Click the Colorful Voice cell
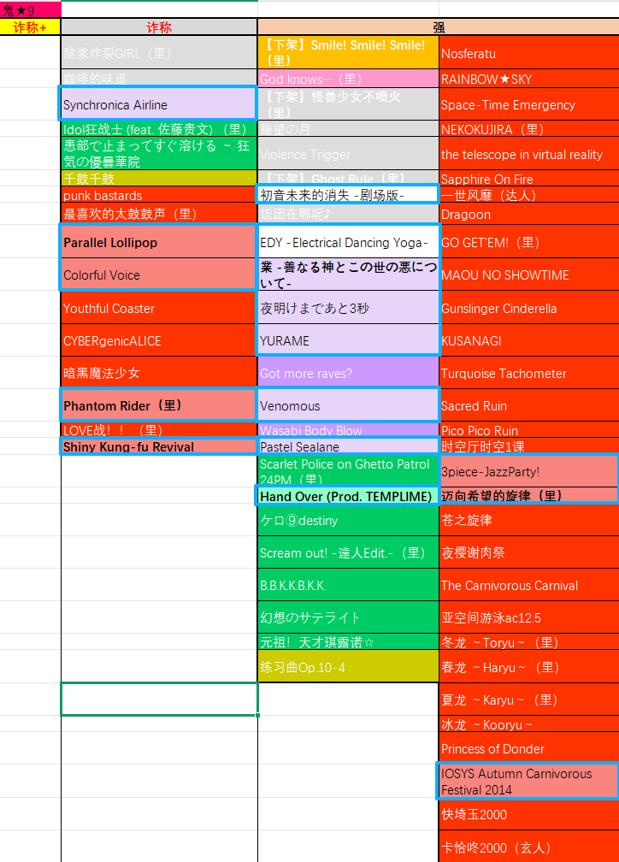Screen dimensions: 619x862 (x=158, y=275)
